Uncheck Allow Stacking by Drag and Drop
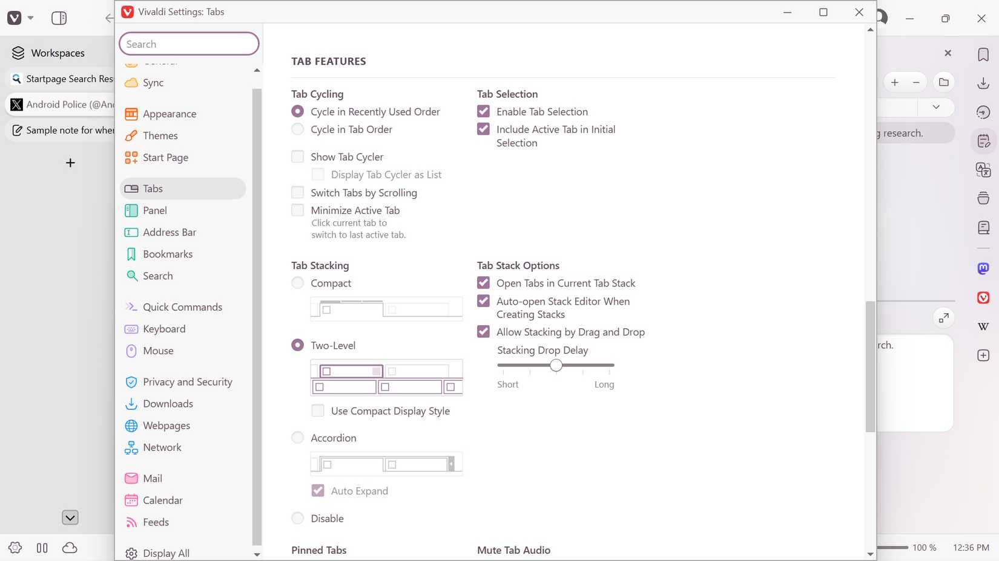 point(483,331)
